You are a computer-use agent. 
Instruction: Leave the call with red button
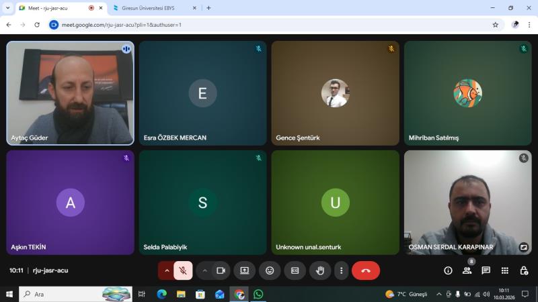(x=365, y=270)
